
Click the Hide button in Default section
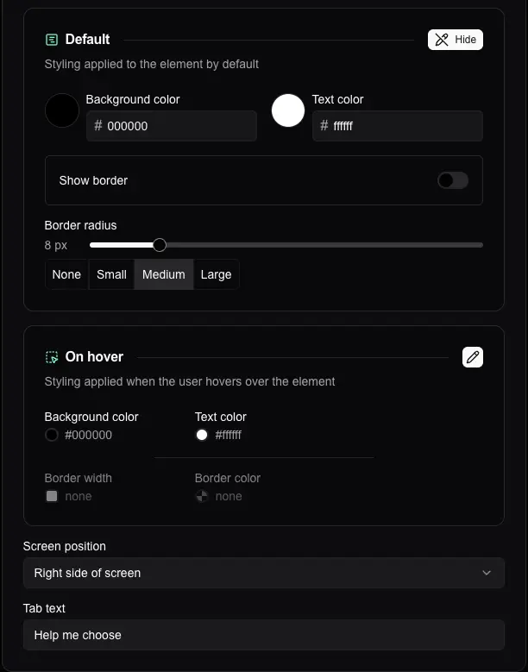(455, 40)
